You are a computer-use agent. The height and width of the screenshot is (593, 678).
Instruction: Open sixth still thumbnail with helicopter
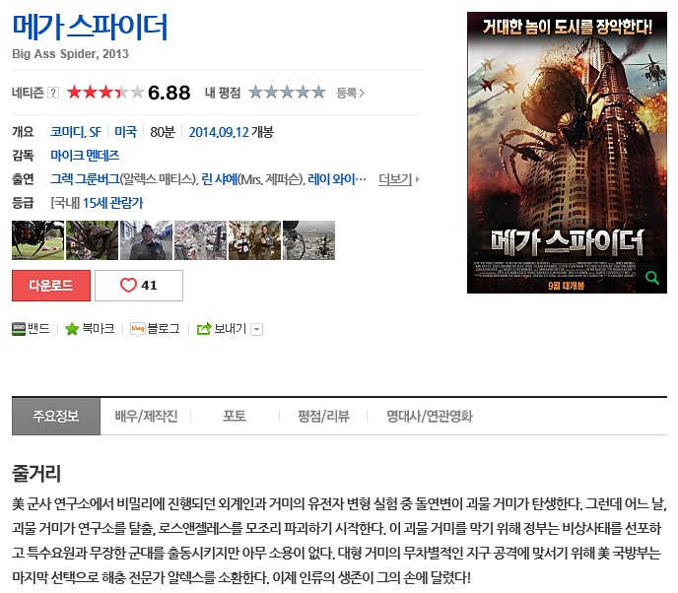(x=308, y=240)
